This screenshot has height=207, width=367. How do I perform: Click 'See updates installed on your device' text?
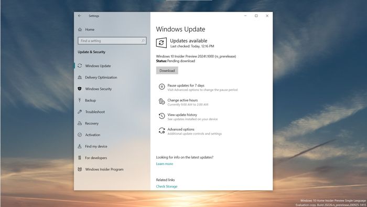tap(192, 119)
